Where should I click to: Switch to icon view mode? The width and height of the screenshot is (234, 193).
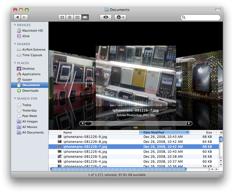(62, 18)
